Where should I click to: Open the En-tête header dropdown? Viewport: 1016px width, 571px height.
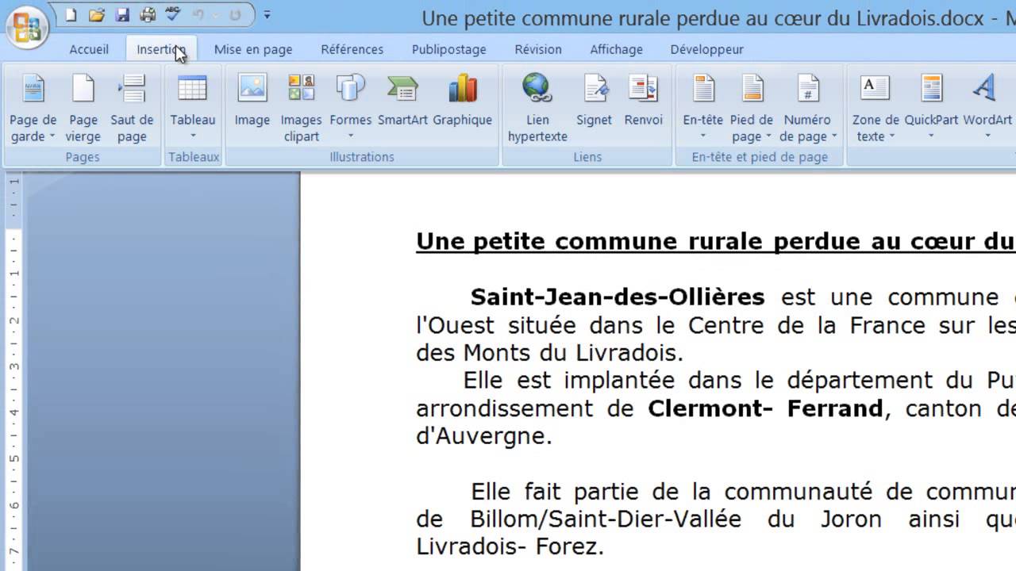[x=703, y=107]
